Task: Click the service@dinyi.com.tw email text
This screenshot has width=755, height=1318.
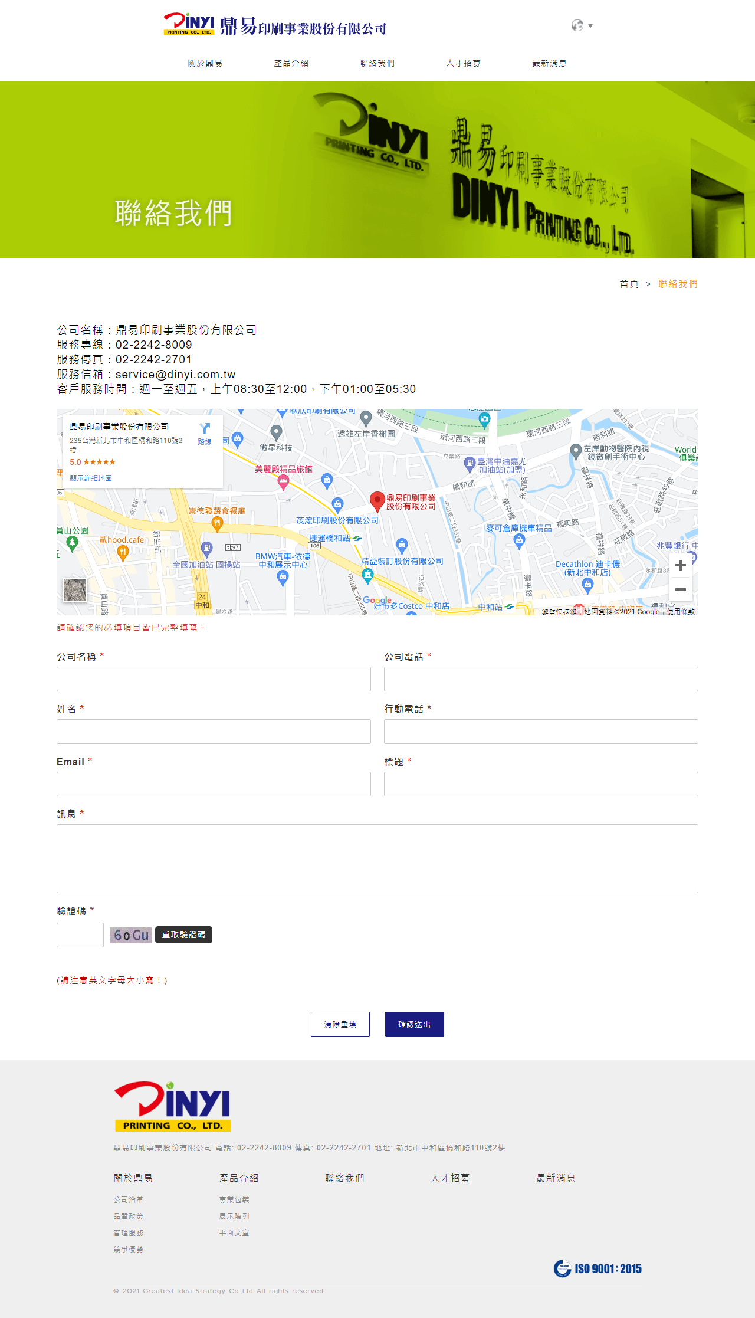Action: coord(175,375)
